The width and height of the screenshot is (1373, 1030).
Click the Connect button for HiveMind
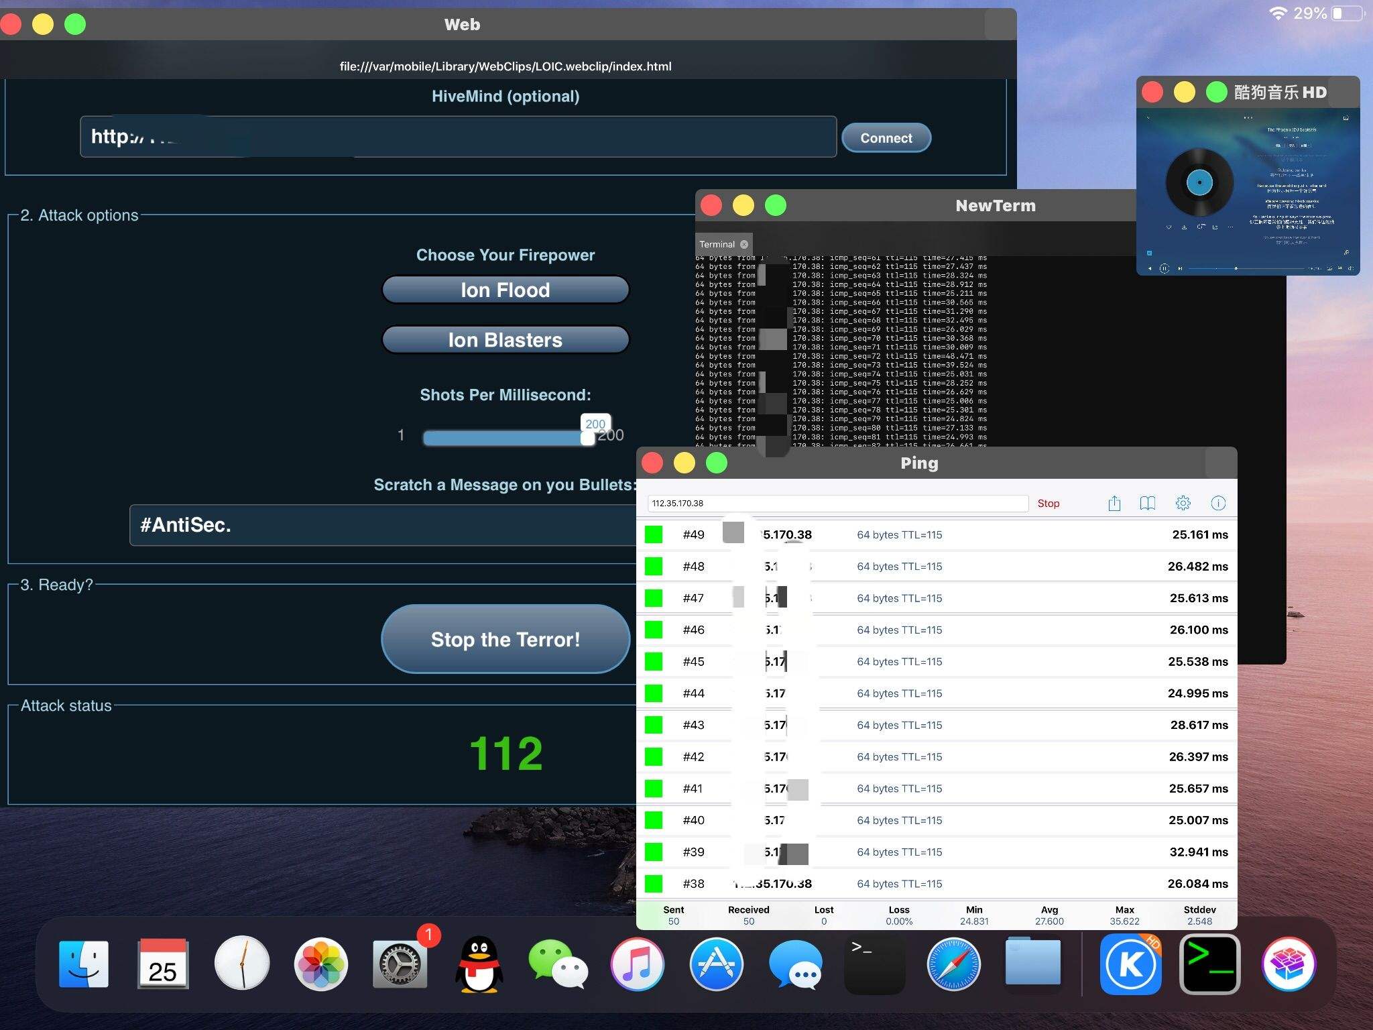886,137
